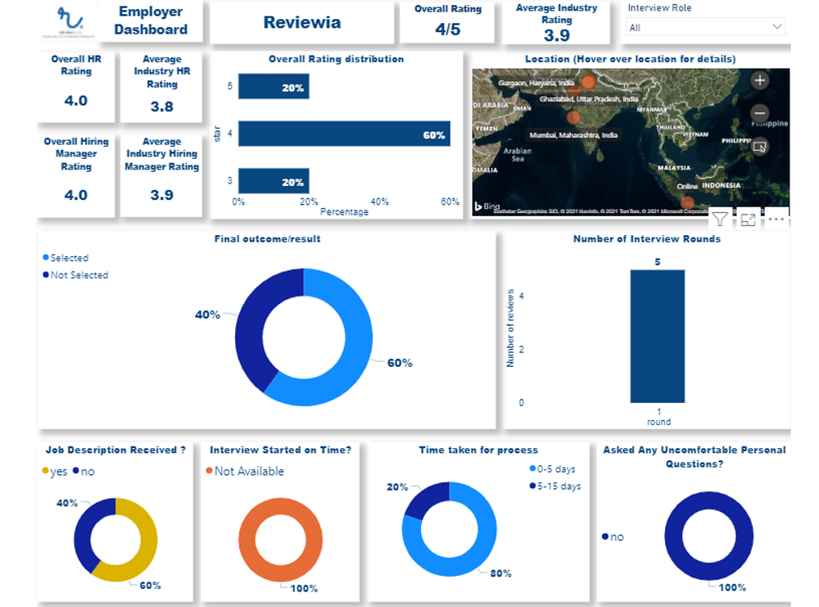Click the '40%' label on Final outcome donut
This screenshot has width=819, height=607.
207,315
